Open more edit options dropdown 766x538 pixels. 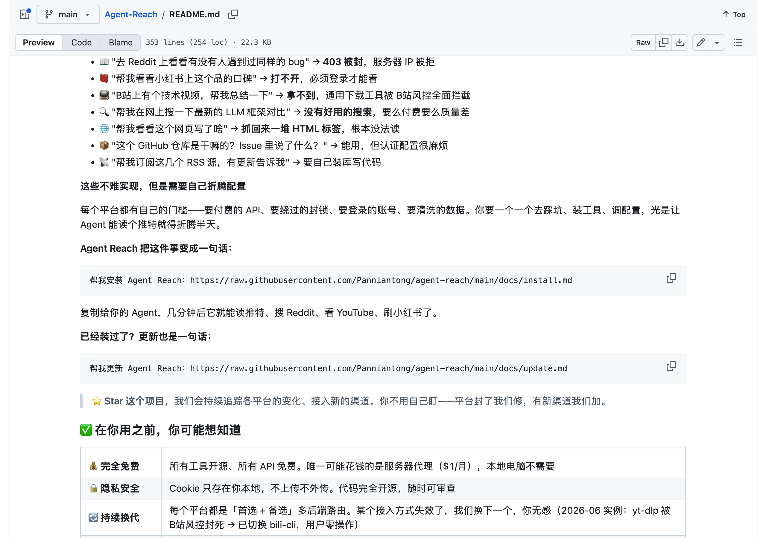coord(717,42)
